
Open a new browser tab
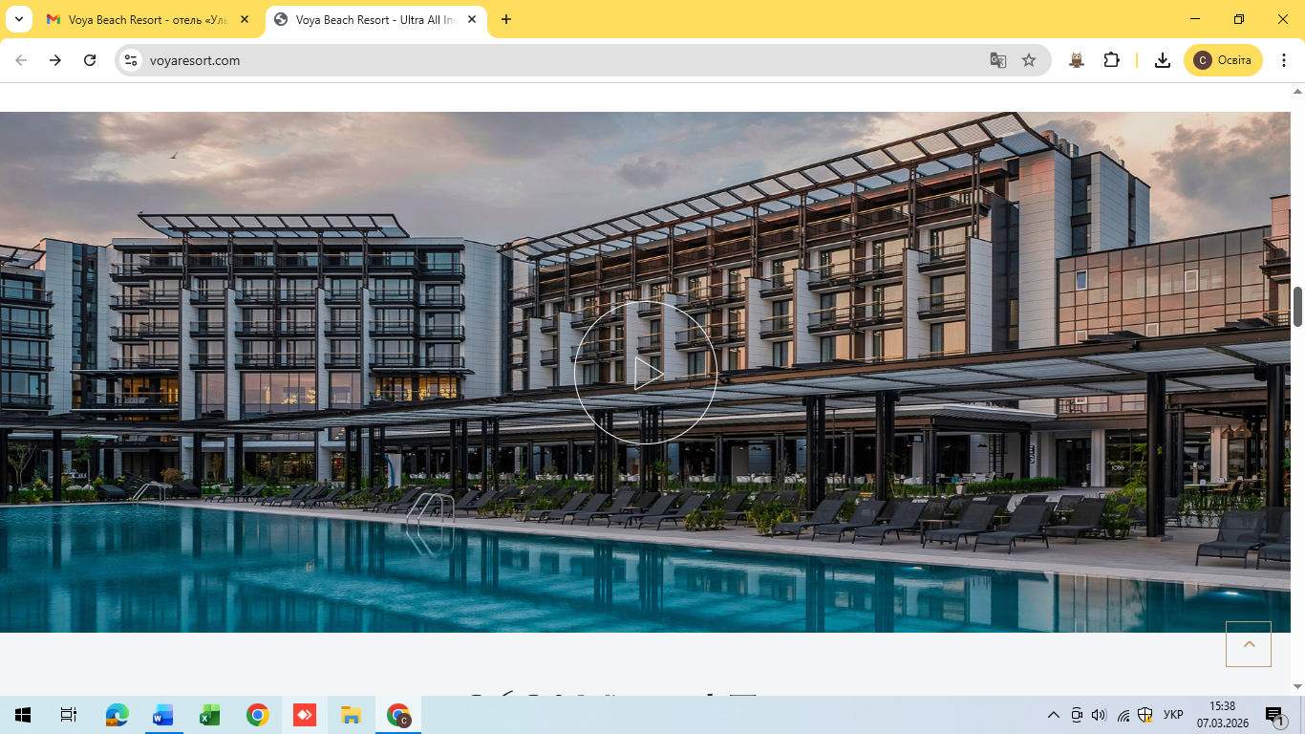[506, 19]
